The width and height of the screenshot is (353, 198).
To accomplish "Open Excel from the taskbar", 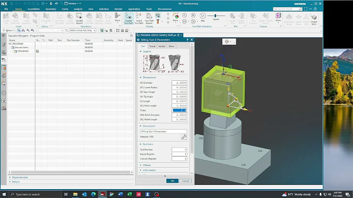I will tap(129, 194).
